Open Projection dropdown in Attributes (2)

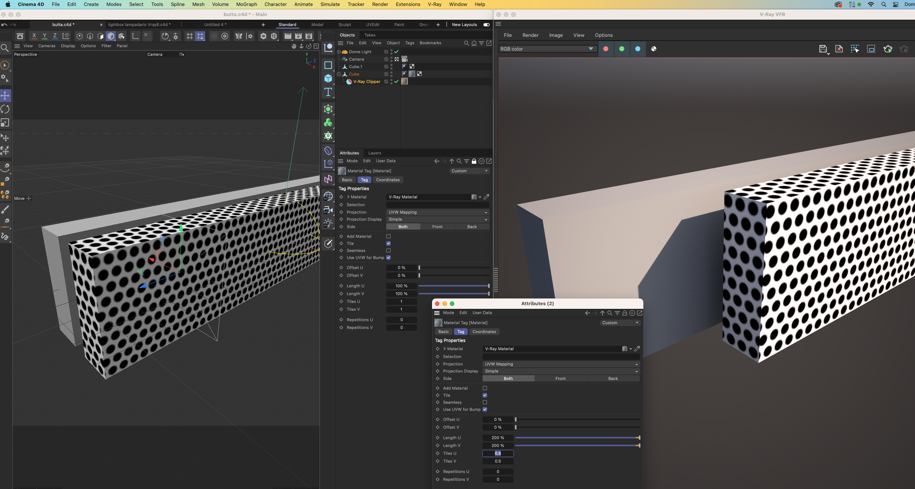pyautogui.click(x=561, y=364)
